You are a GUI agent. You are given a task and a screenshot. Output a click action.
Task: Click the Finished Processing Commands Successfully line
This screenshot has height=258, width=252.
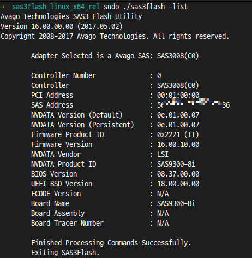click(111, 243)
